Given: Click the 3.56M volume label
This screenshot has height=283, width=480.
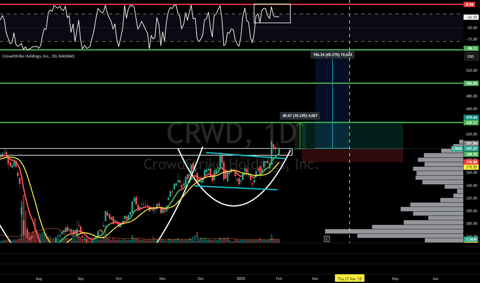Looking at the screenshot, I should (471, 239).
